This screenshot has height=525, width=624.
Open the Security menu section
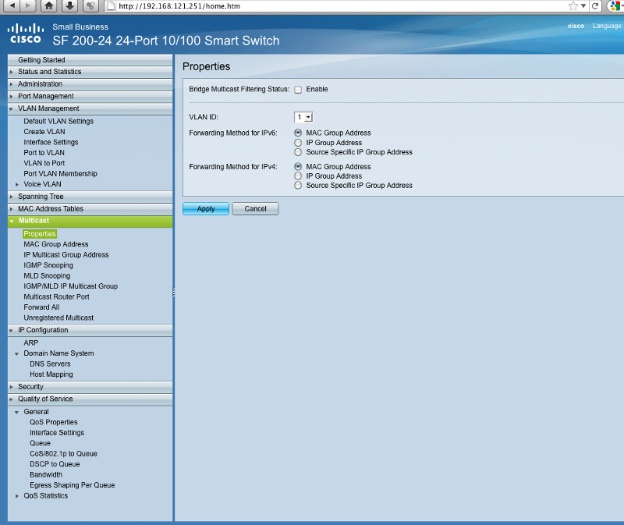click(30, 387)
